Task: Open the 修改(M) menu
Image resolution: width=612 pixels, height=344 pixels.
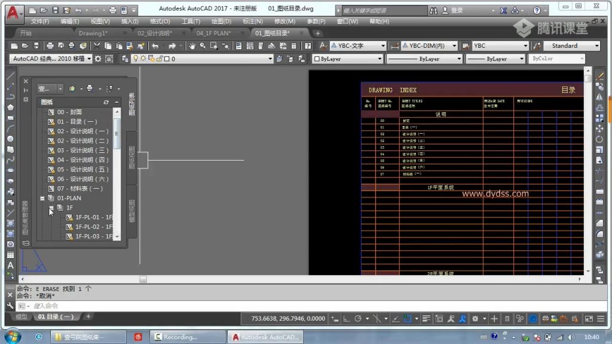Action: (284, 21)
